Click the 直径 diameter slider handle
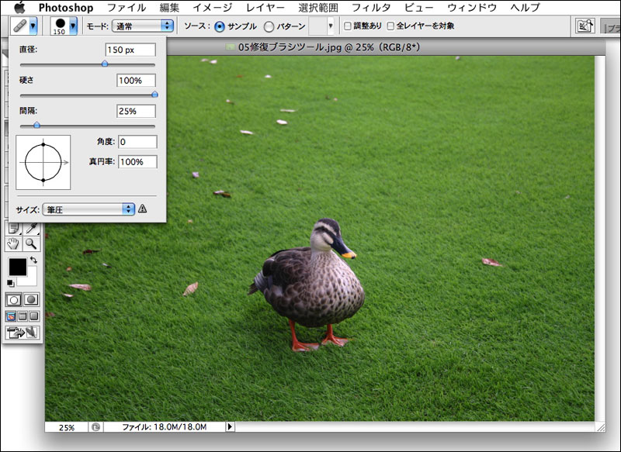The height and width of the screenshot is (452, 621). pos(105,64)
